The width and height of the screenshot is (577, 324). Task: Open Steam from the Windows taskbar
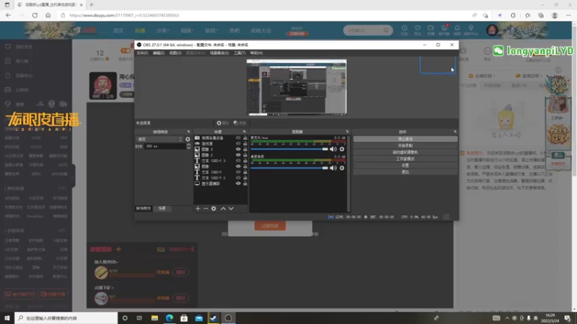[x=213, y=318]
